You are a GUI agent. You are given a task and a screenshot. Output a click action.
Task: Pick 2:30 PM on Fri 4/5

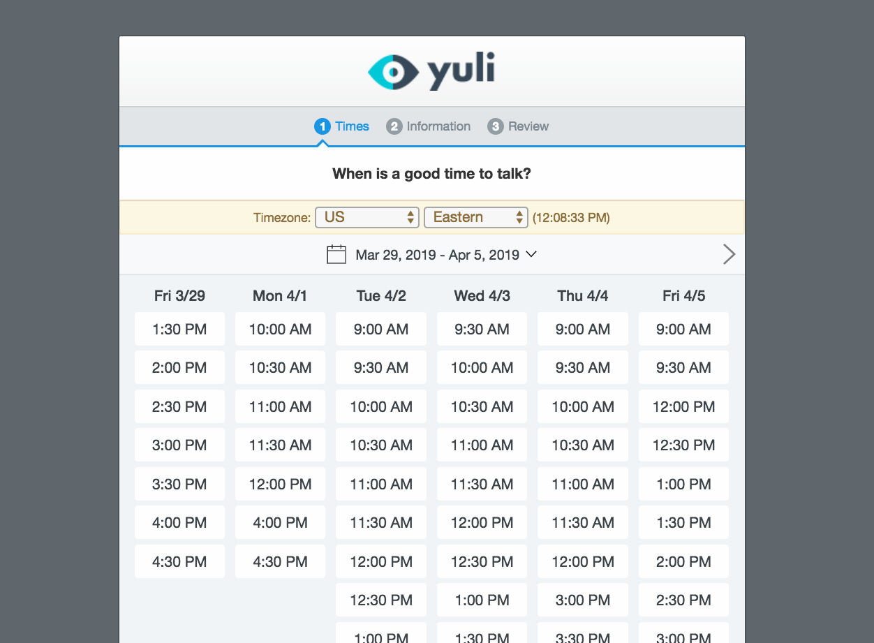[683, 600]
